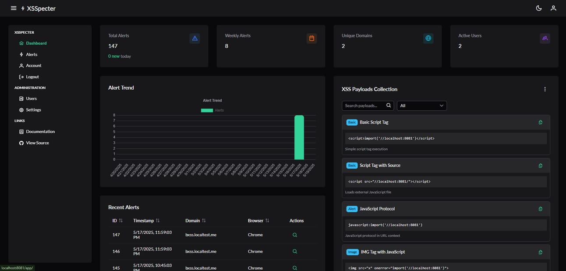Click the code "javascript:import('//localhost:8081')"
Viewport: 566px width, 271px height.
[386, 225]
